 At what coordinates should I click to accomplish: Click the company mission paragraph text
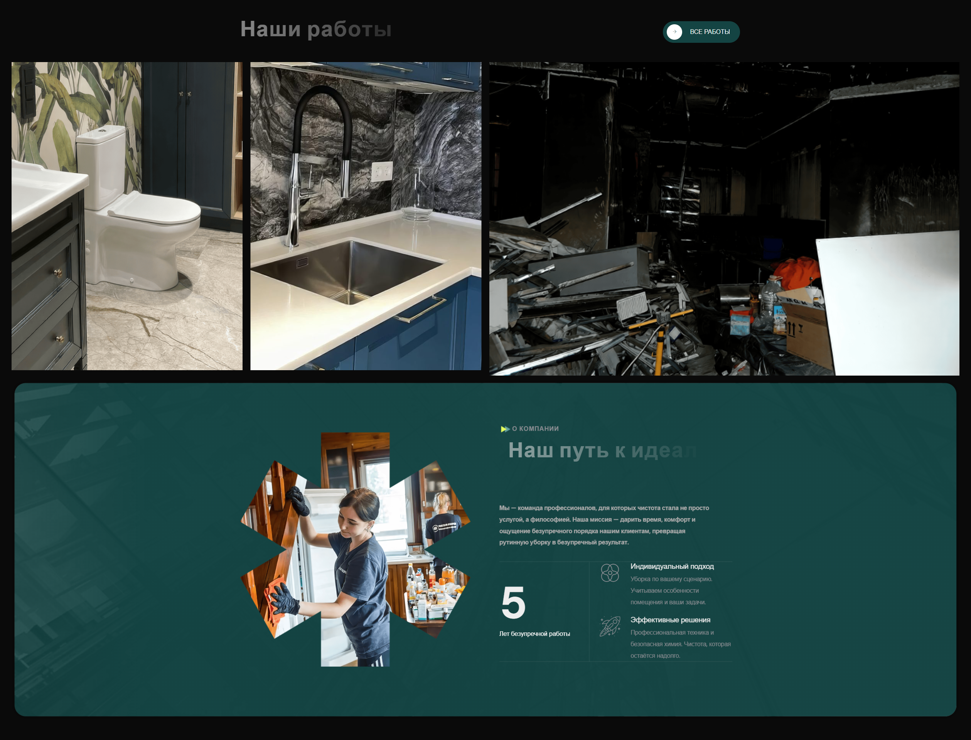604,525
